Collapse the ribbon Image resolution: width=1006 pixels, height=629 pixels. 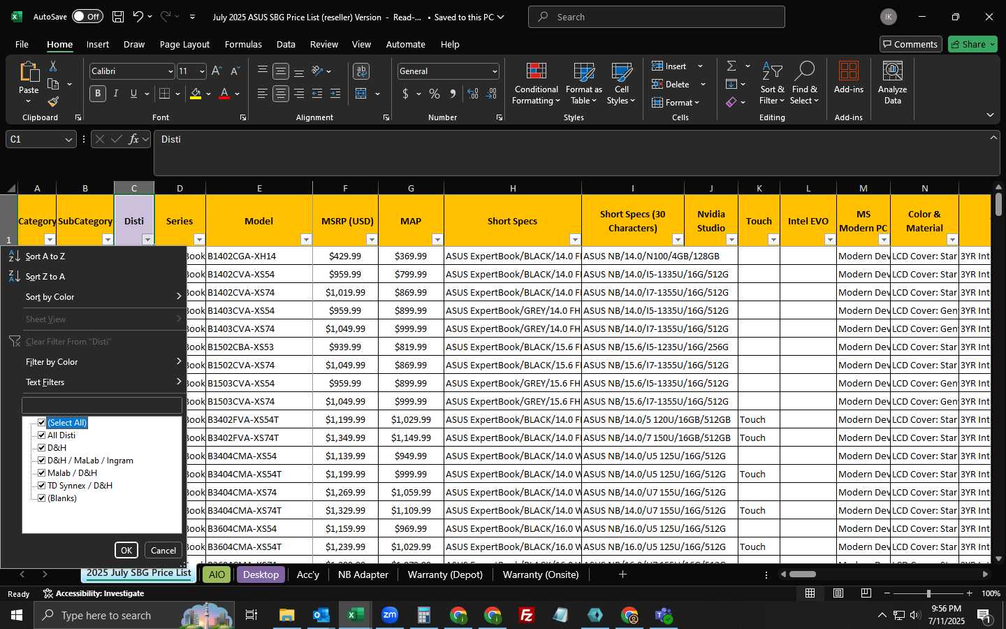tap(990, 115)
